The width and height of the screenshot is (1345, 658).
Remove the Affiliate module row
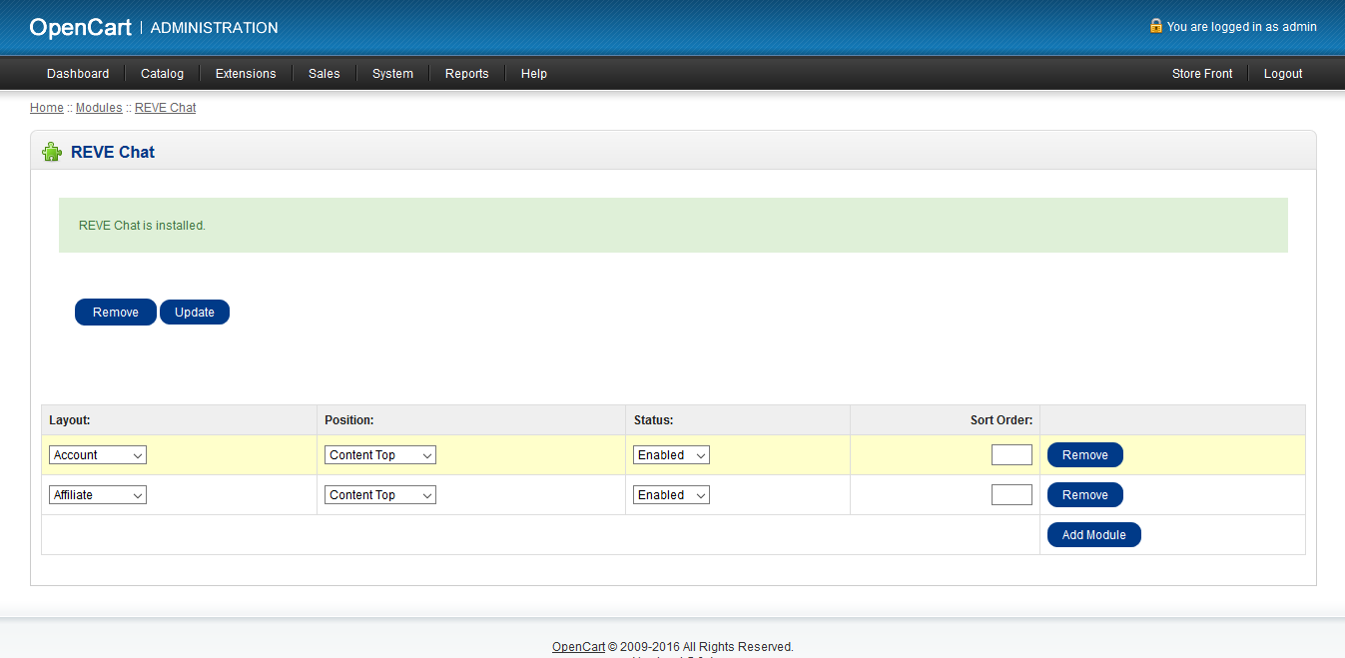click(1085, 495)
